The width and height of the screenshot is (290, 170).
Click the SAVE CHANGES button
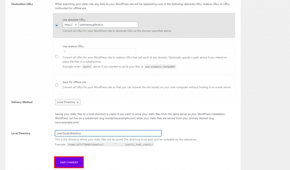click(x=69, y=162)
